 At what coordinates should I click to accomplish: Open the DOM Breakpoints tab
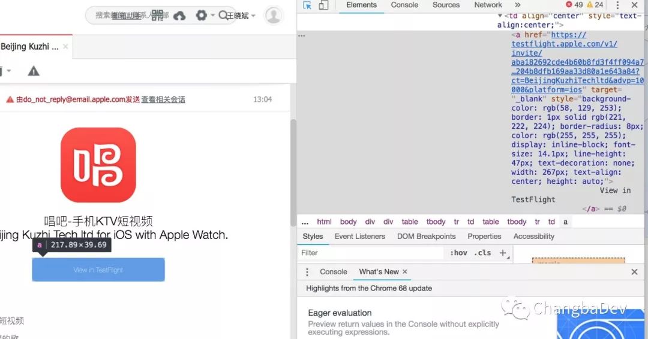point(426,237)
